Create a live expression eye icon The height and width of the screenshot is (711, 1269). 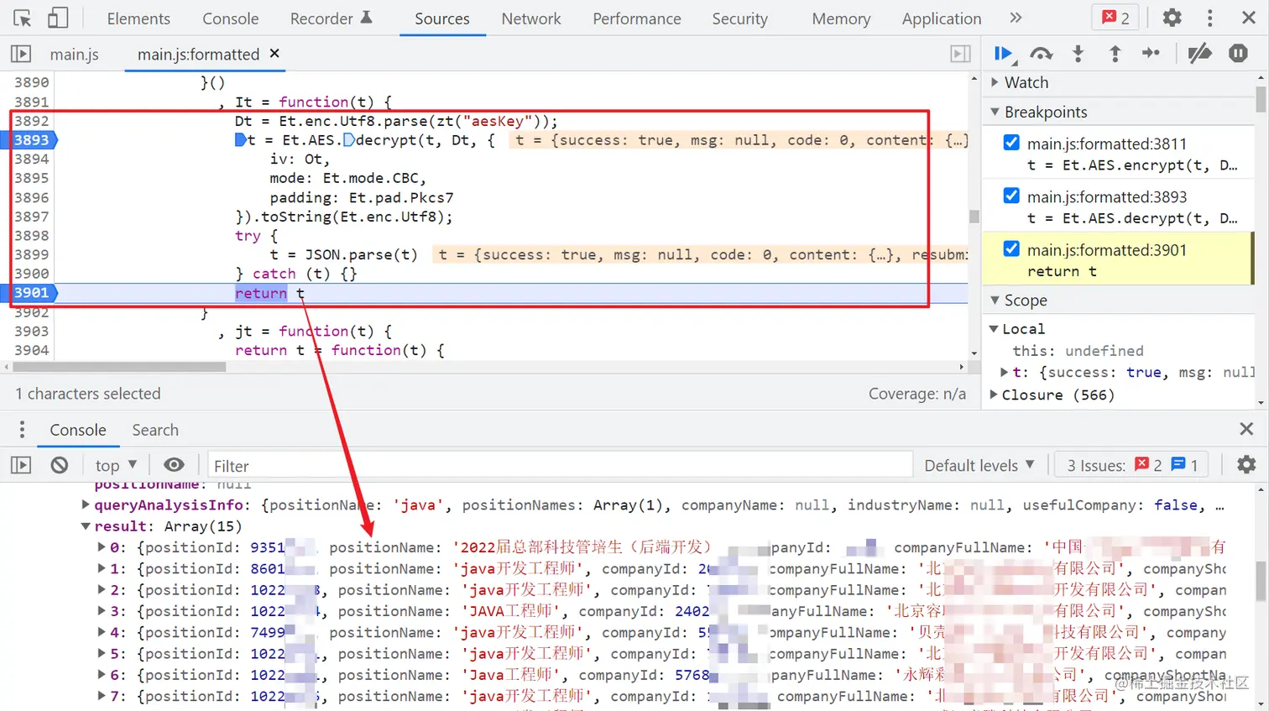point(174,465)
